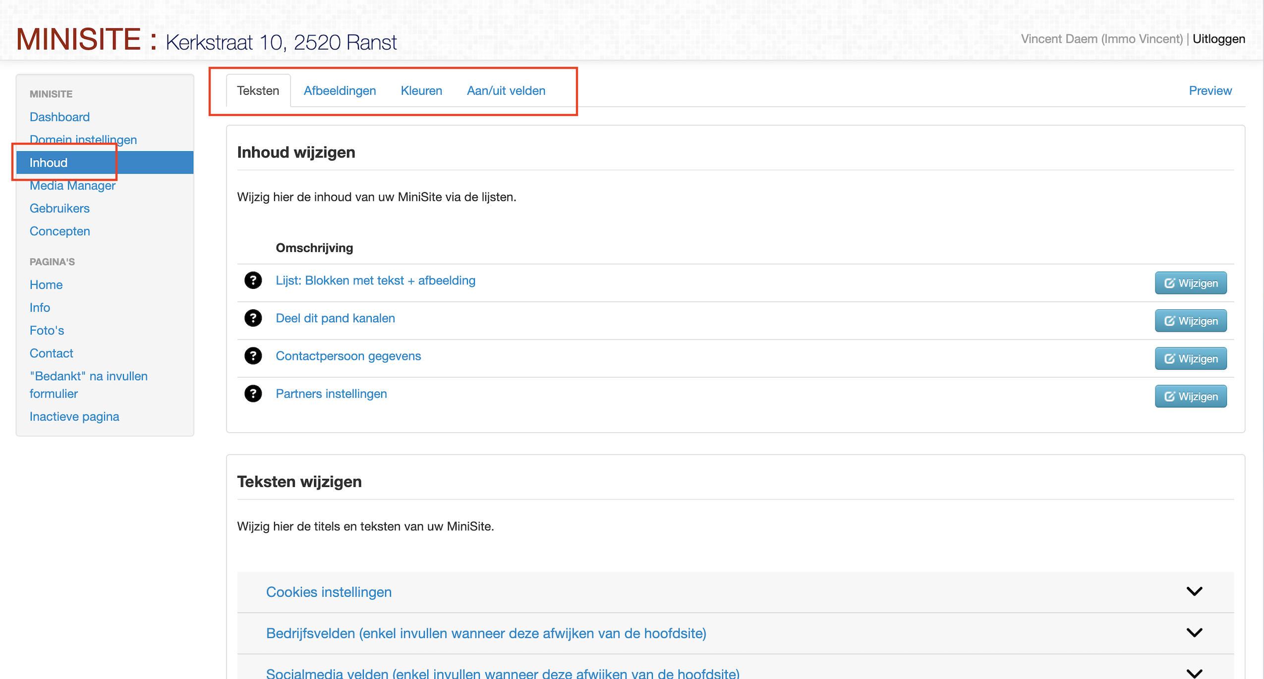1264x679 pixels.
Task: Click help icon beside Deel dit pand kanalen
Action: (253, 318)
